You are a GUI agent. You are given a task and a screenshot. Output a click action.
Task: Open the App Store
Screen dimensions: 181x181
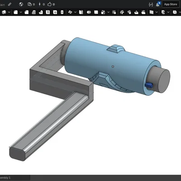coord(171,4)
